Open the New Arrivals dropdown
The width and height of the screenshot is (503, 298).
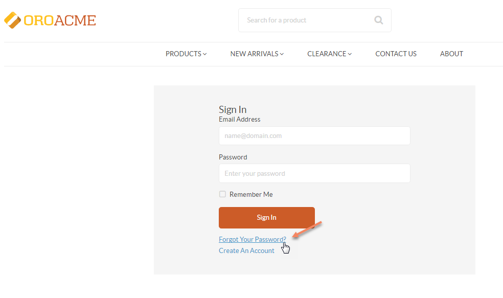(257, 54)
